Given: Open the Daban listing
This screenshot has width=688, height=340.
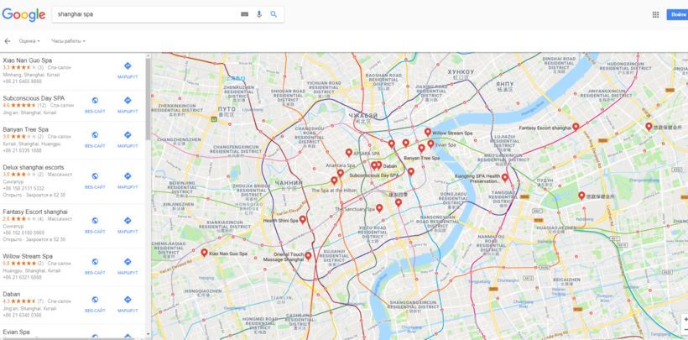Looking at the screenshot, I should tap(12, 294).
